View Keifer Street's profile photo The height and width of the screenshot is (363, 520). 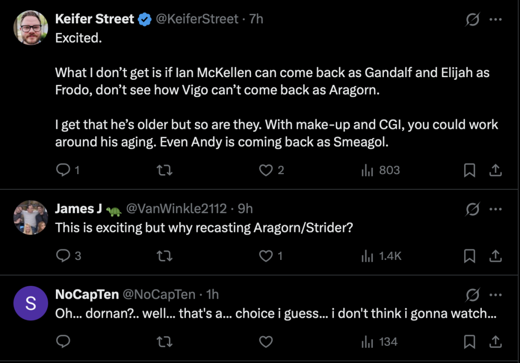click(30, 28)
